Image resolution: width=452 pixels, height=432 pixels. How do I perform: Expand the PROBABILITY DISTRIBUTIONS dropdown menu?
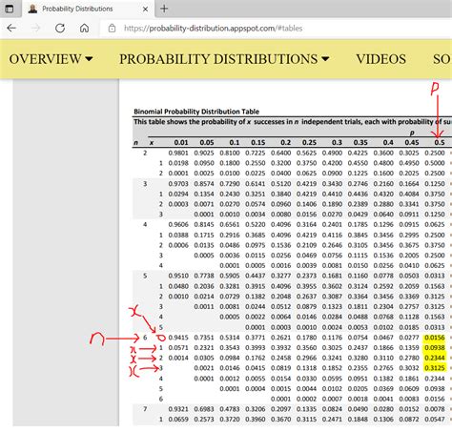pyautogui.click(x=224, y=59)
